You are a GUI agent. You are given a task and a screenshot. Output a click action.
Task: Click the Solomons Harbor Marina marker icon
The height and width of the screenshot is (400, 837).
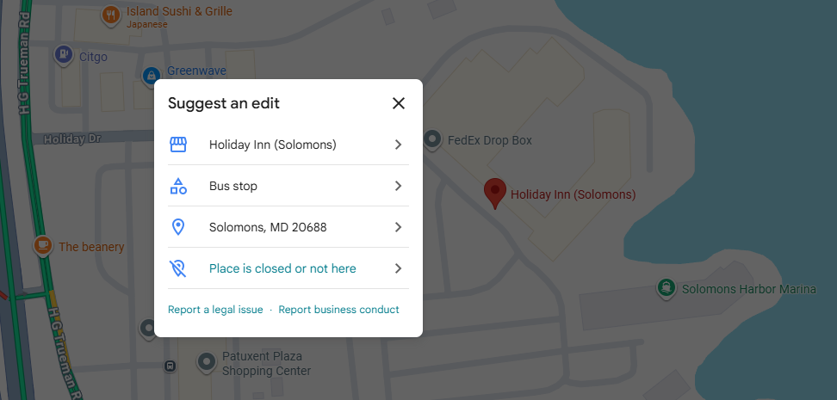[x=665, y=288]
